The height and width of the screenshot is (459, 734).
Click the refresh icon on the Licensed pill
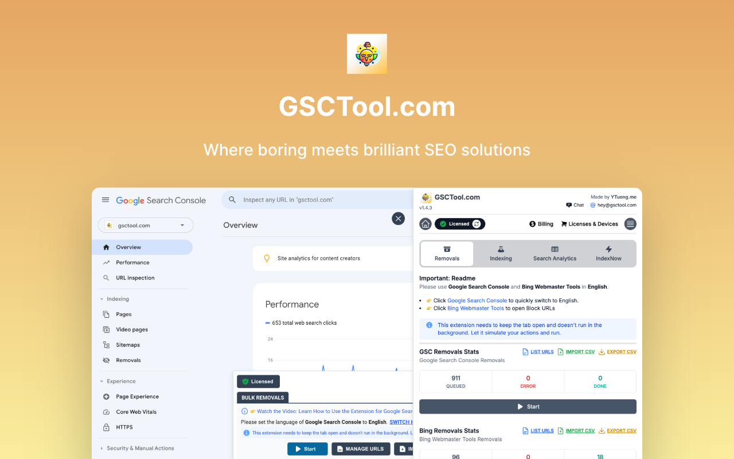tap(477, 224)
